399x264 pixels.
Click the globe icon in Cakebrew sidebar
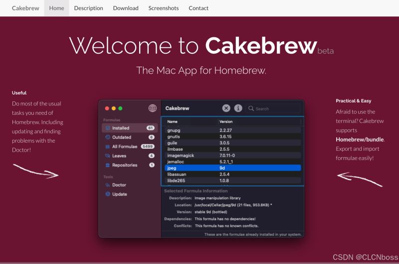click(x=153, y=108)
